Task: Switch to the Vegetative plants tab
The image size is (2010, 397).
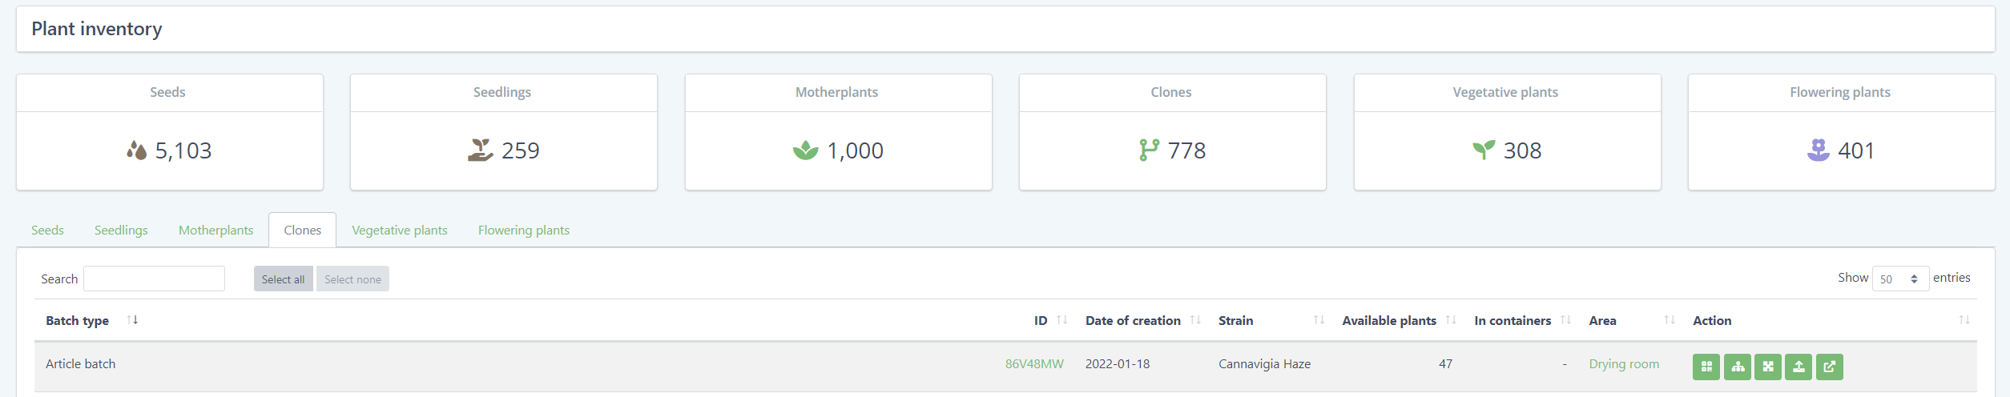Action: (x=399, y=231)
